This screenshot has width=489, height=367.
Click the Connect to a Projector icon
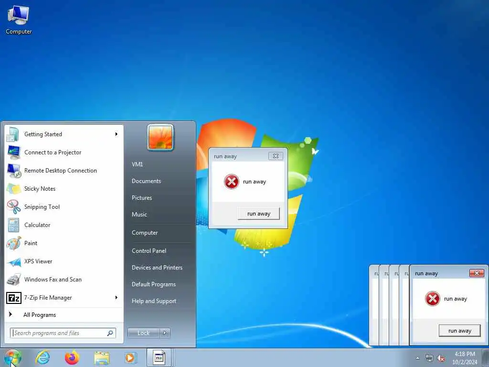coord(14,152)
